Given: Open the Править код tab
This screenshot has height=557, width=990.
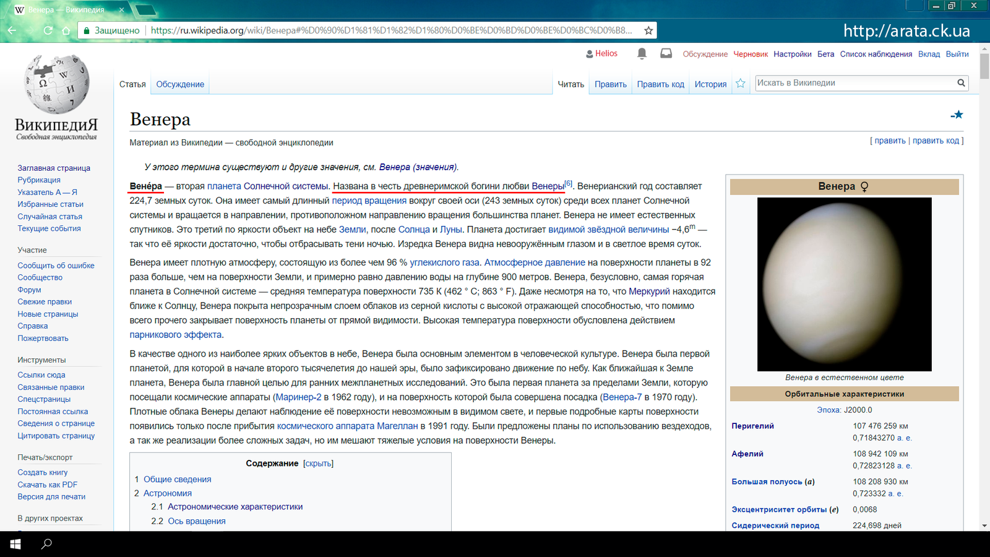Looking at the screenshot, I should coord(661,84).
